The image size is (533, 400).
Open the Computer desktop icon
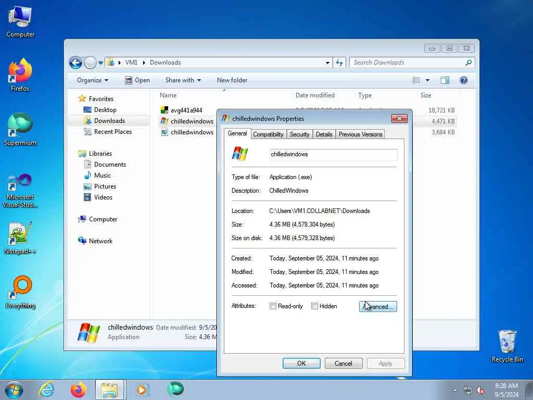[20, 21]
